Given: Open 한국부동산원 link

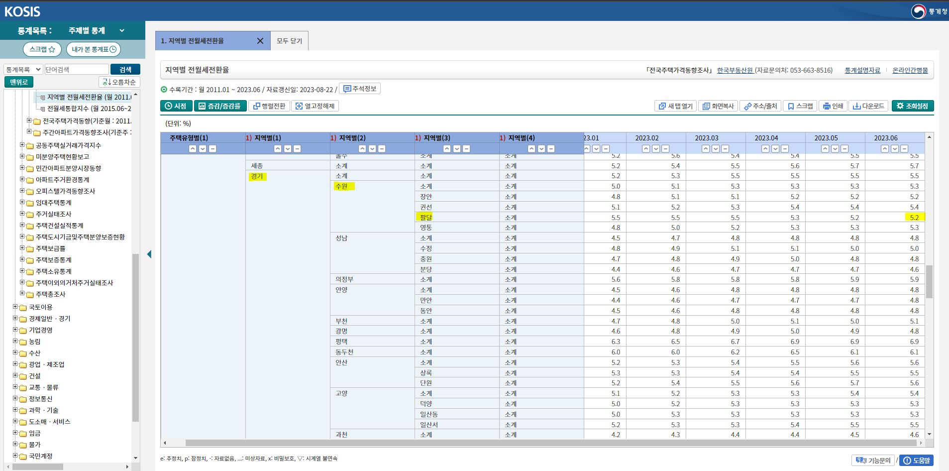Looking at the screenshot, I should (735, 70).
